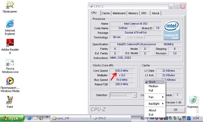Click mail envelope quick launch icon

pos(35,118)
